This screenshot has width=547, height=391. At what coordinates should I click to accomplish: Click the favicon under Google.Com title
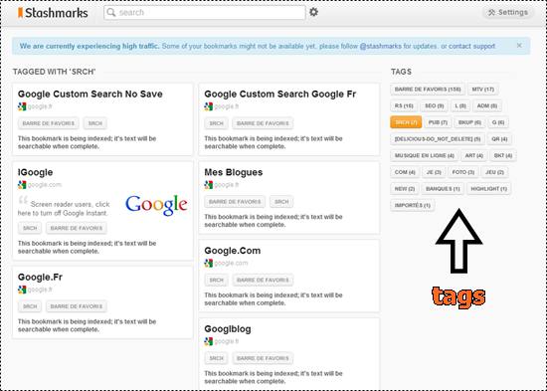[x=209, y=263]
